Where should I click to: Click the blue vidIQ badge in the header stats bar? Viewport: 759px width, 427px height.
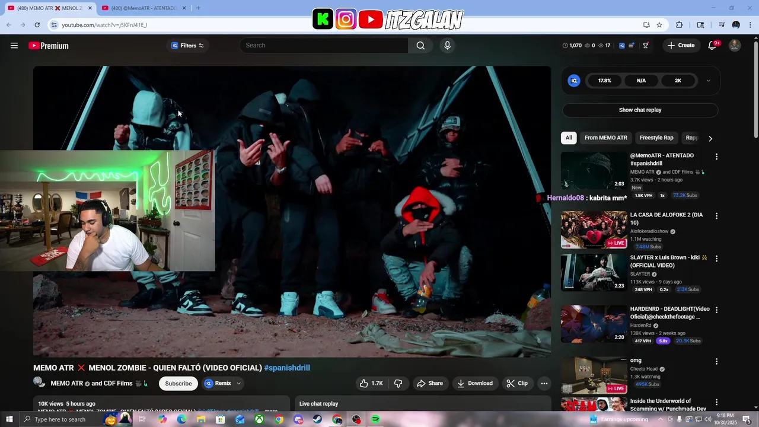point(621,46)
